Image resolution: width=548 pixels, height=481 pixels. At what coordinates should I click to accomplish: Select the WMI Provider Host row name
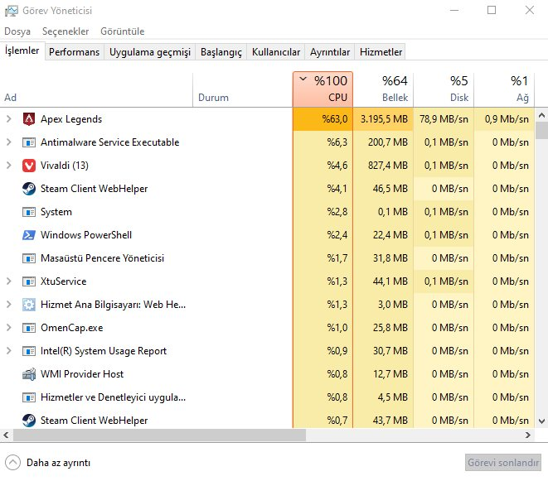82,374
